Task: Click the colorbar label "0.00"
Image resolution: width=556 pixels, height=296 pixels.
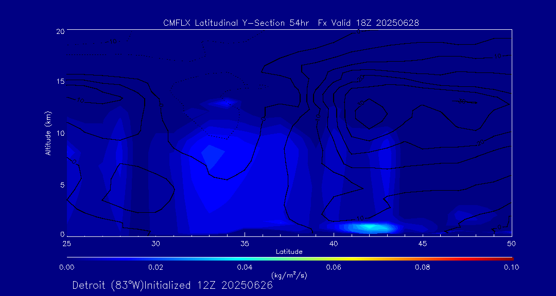Action: [x=66, y=267]
